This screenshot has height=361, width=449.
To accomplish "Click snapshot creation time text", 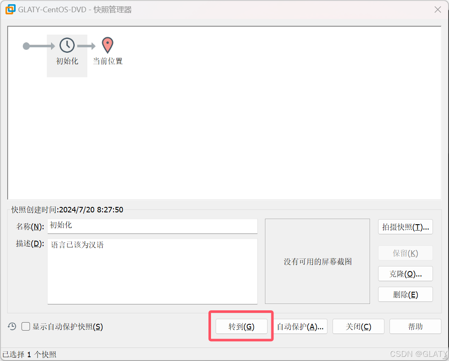I will tap(67, 210).
